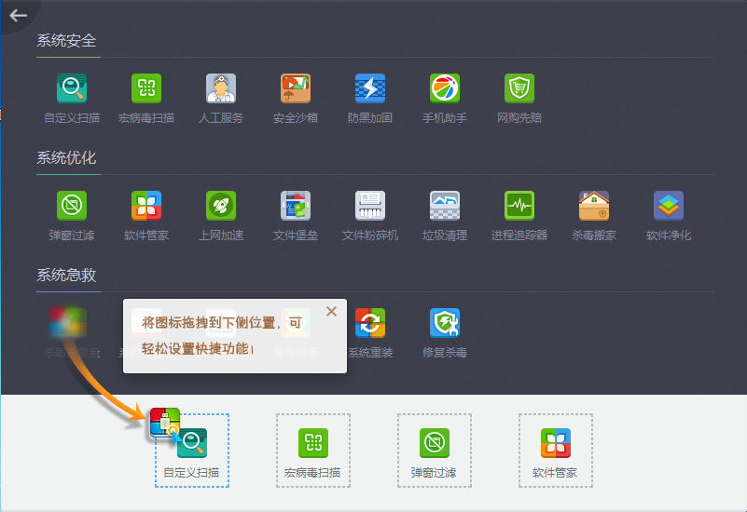
Task: Open the 网购先赔 shield tool
Action: point(519,98)
